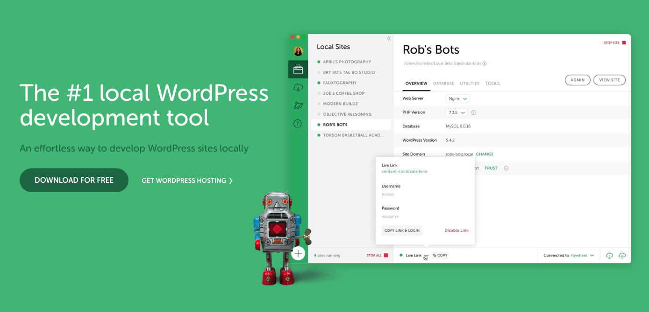Screen dimensions: 649x312
Task: Click the STOP ALL text
Action: click(374, 256)
